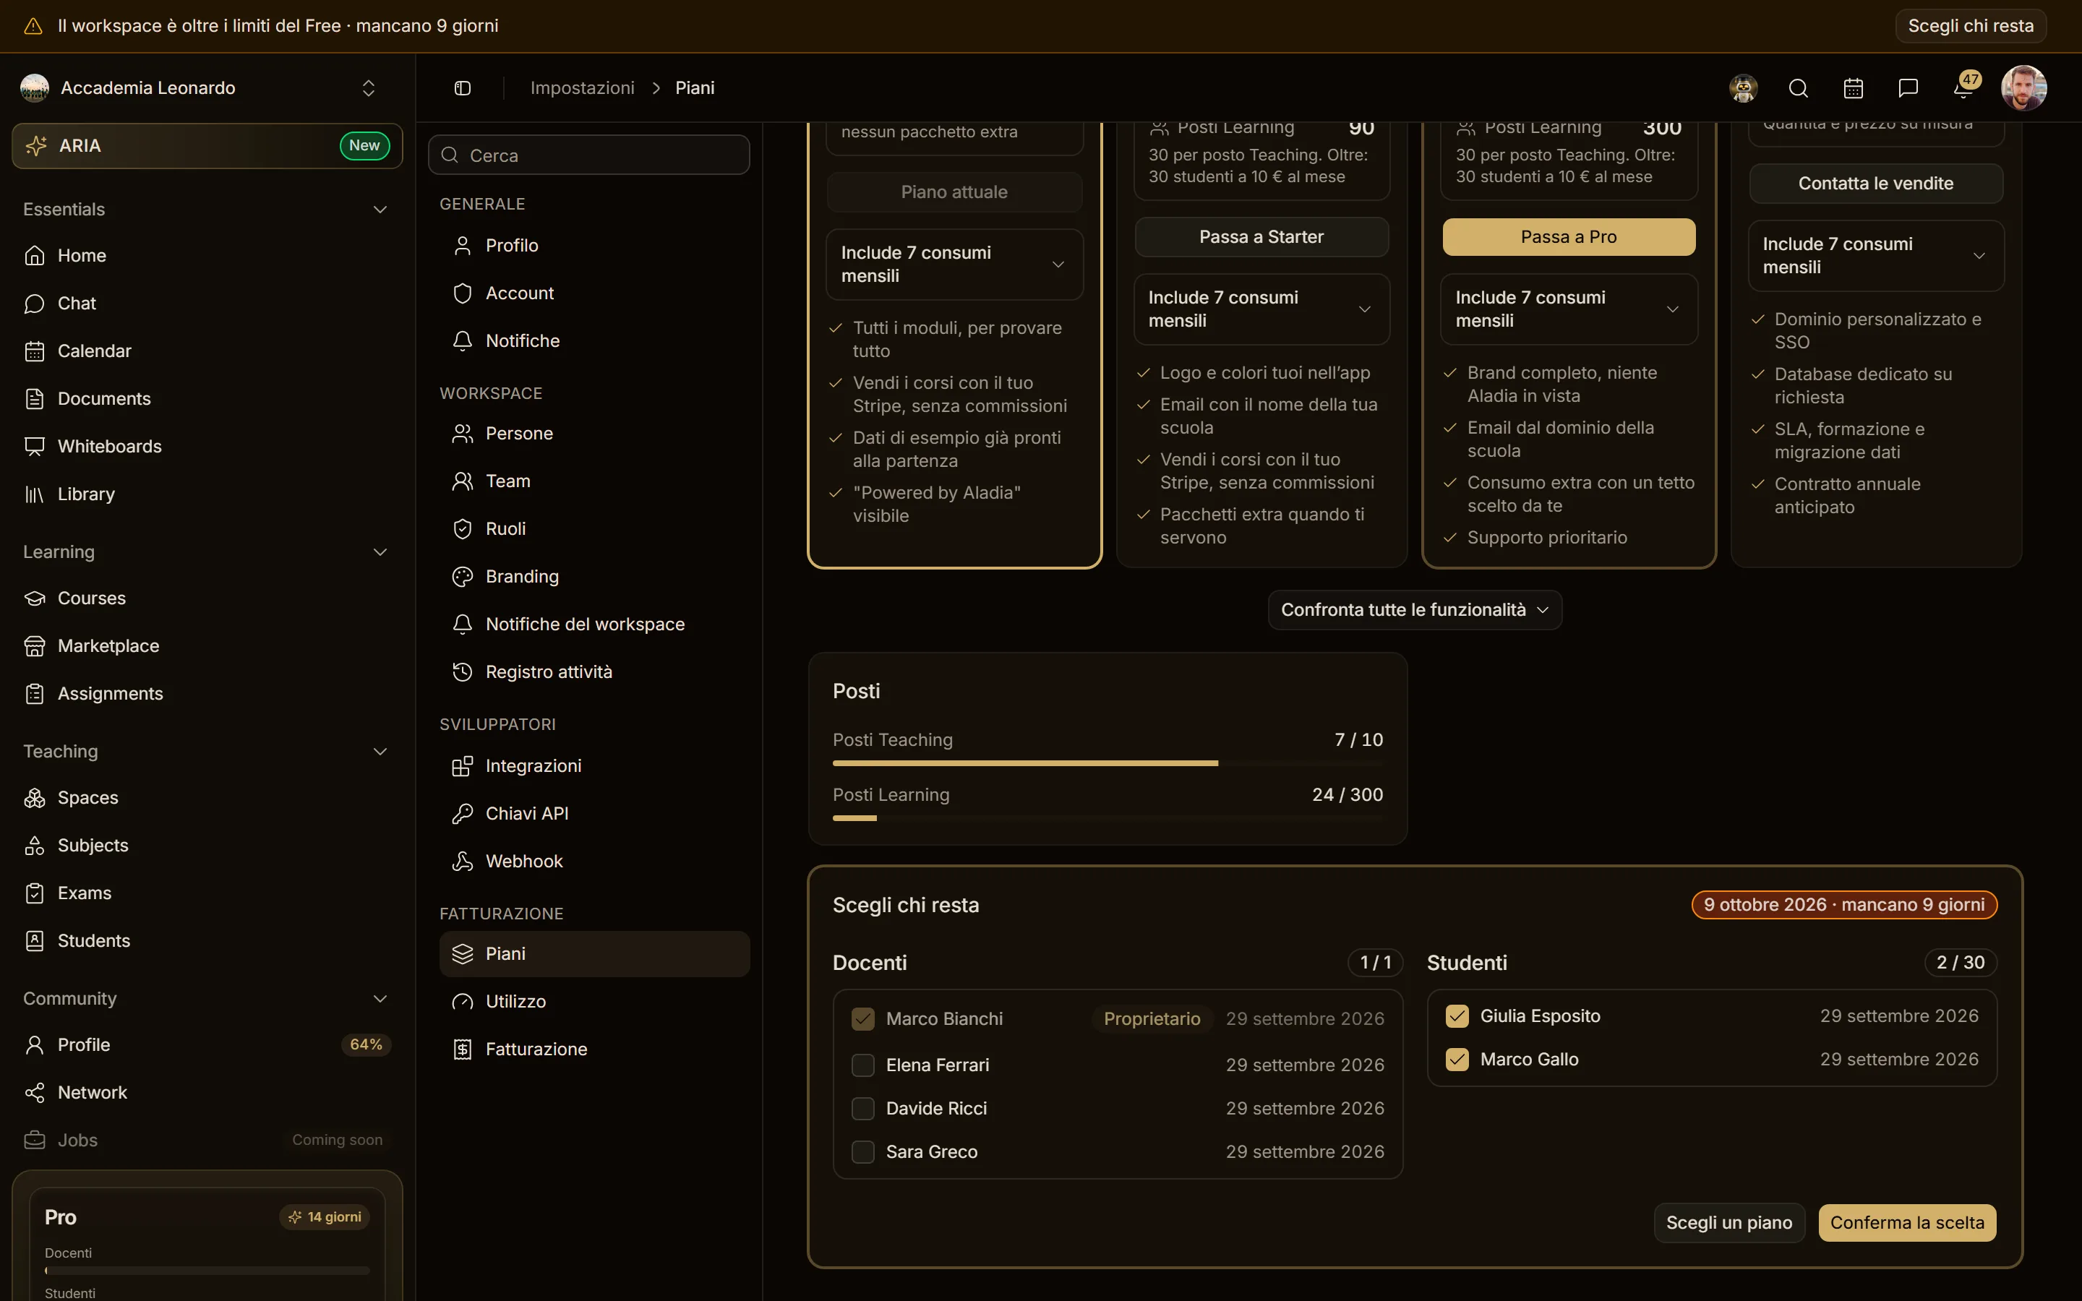The height and width of the screenshot is (1301, 2082).
Task: Click the user avatar photo at top right
Action: pyautogui.click(x=2023, y=87)
